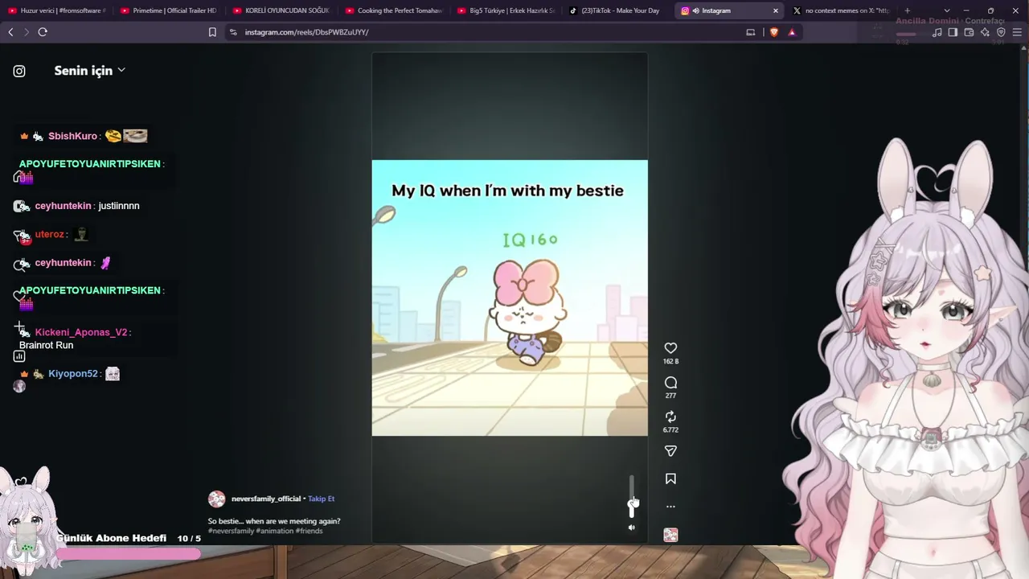Open the tab search dropdown arrow

946,10
